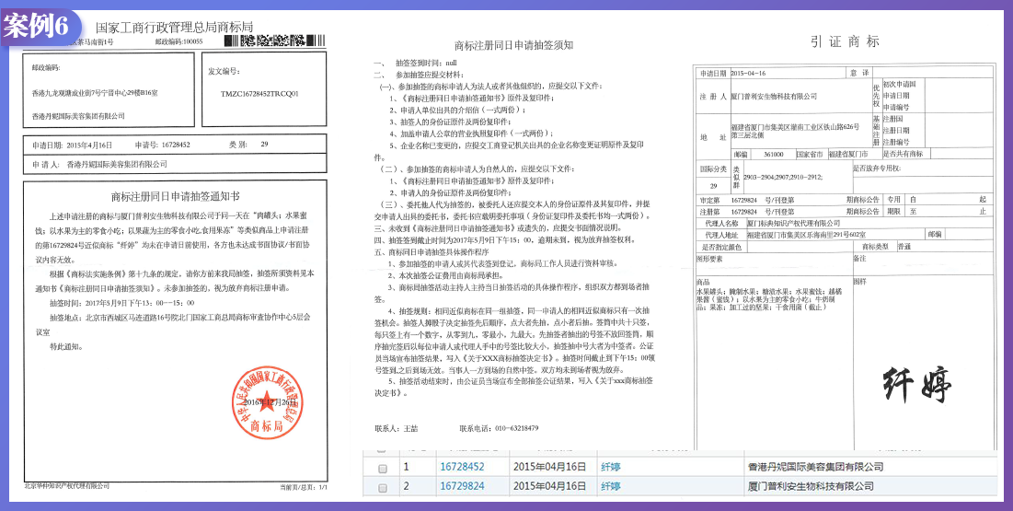The image size is (1013, 511).
Task: Click the 2015年04月16日 date cell in row 1
Action: tap(550, 467)
